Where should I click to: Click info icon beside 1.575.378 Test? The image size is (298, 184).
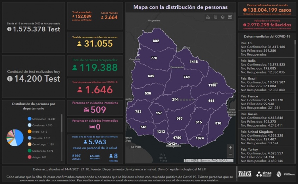pyautogui.click(x=9, y=29)
